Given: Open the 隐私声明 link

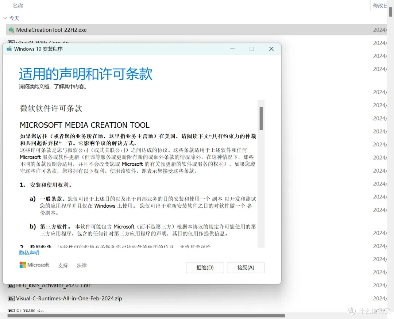Looking at the screenshot, I should pyautogui.click(x=29, y=253).
